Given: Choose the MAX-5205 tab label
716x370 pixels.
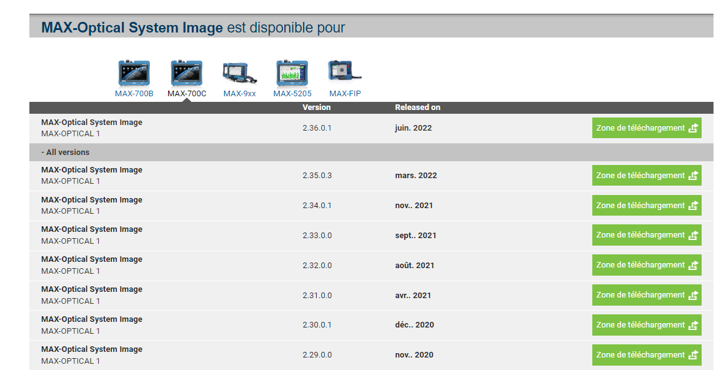Looking at the screenshot, I should point(292,94).
